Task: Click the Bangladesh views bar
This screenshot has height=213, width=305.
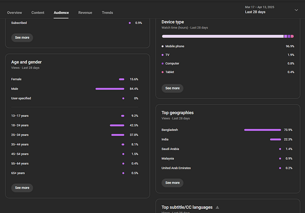Action: (263, 130)
